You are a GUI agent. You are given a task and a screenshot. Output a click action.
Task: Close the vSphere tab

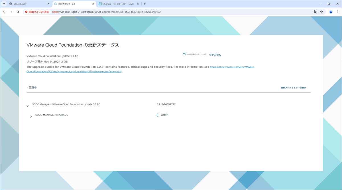tap(138, 4)
